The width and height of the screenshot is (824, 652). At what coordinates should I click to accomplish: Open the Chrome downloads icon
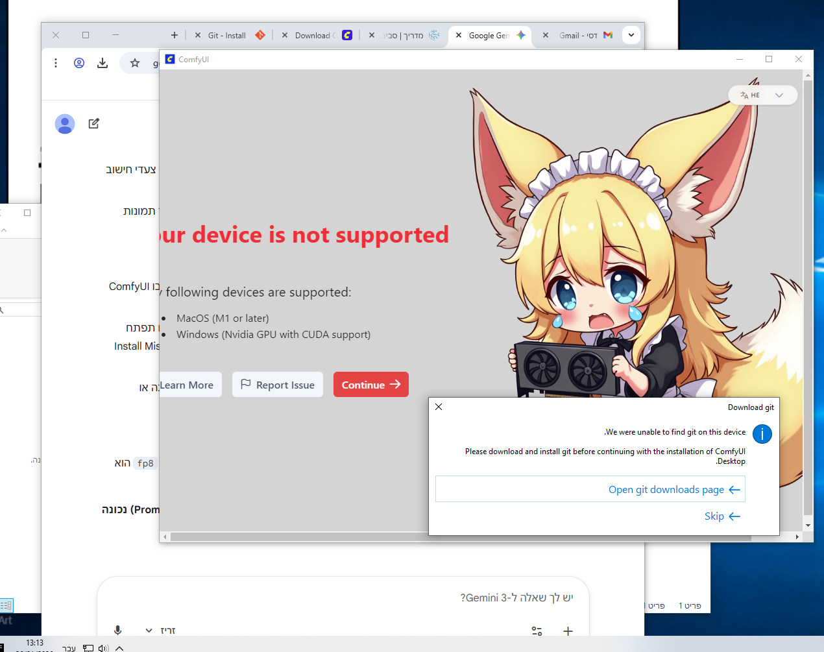point(103,63)
